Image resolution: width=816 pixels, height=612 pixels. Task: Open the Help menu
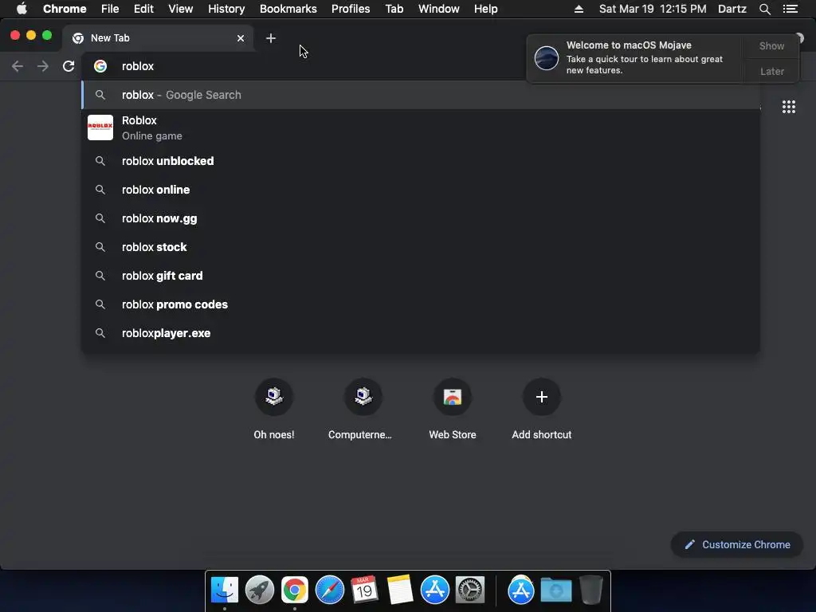click(485, 9)
